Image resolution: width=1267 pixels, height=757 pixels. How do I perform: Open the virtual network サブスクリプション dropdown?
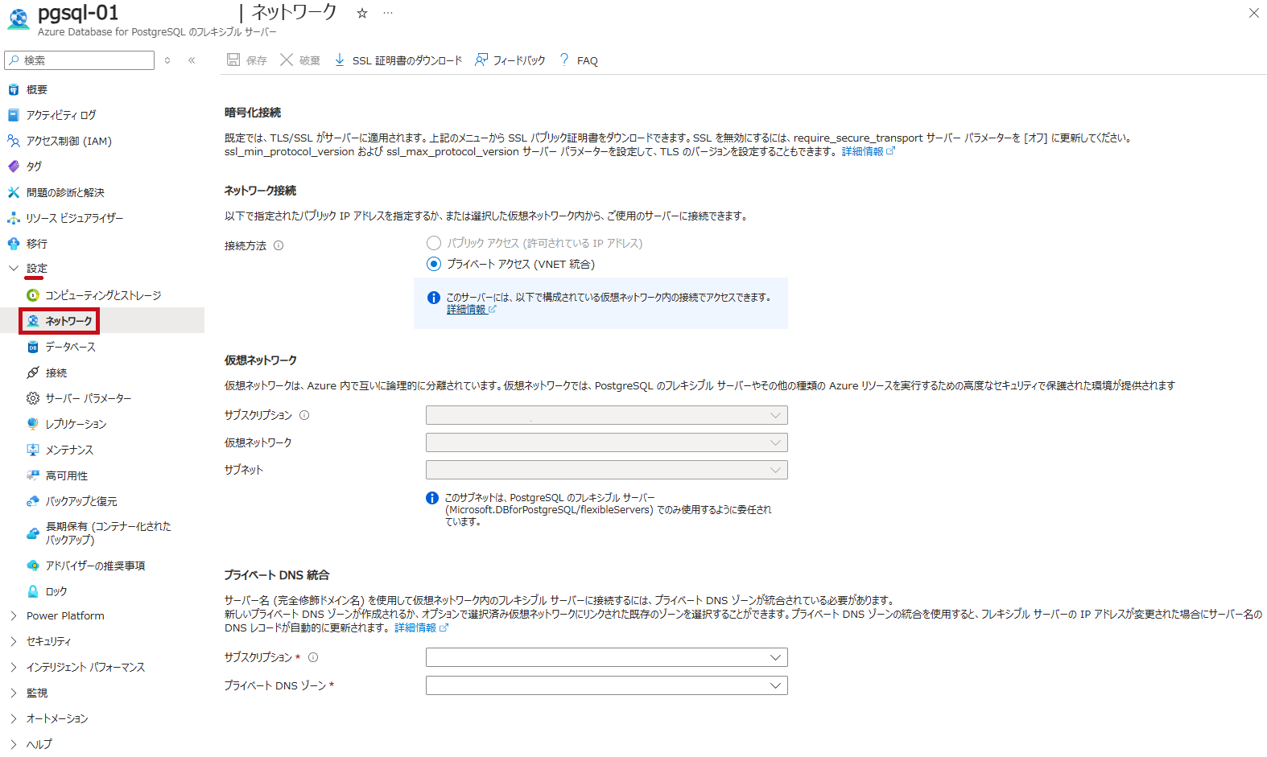click(606, 415)
